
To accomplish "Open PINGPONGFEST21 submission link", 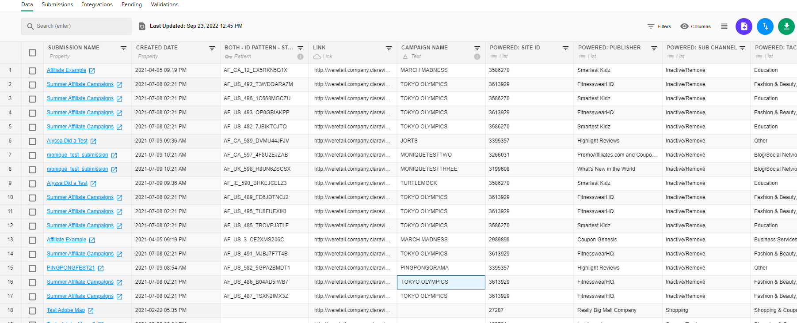I will point(71,268).
